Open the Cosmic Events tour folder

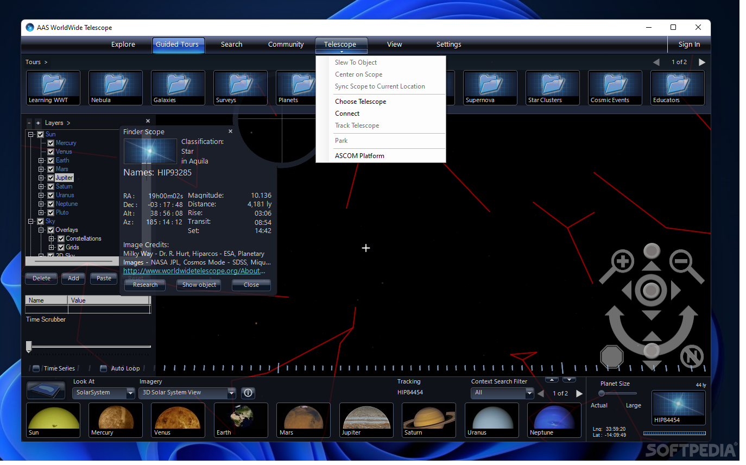pos(615,87)
